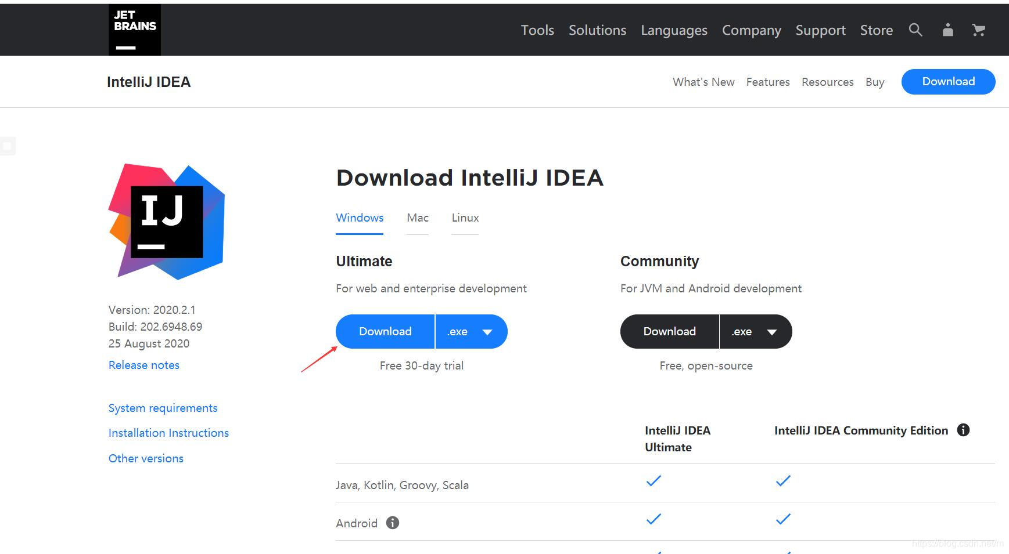Click the 'Community' edition heading
1009x554 pixels.
click(x=660, y=261)
